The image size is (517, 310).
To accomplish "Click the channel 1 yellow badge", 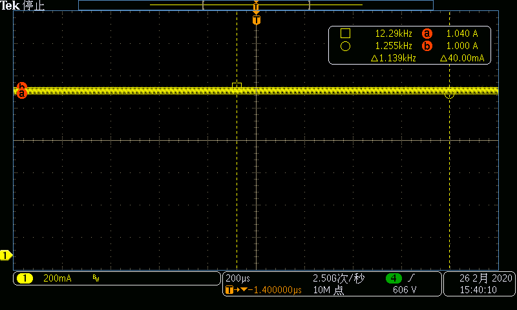I will [25, 278].
